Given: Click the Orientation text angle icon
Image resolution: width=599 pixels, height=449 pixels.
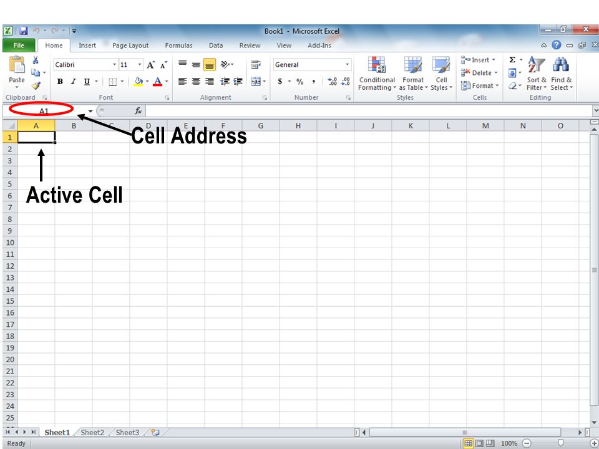Looking at the screenshot, I should point(225,64).
